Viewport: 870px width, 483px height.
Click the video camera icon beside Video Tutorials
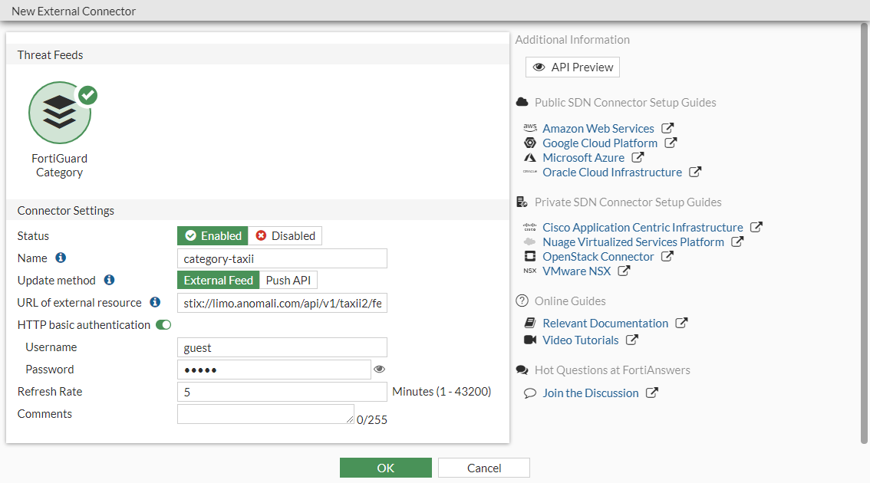click(530, 340)
